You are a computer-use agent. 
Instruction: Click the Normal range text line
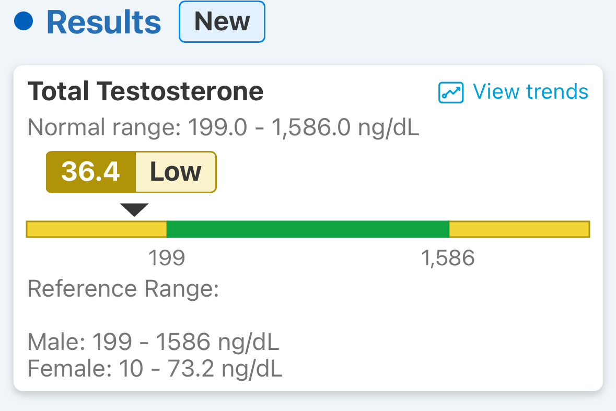tap(223, 127)
